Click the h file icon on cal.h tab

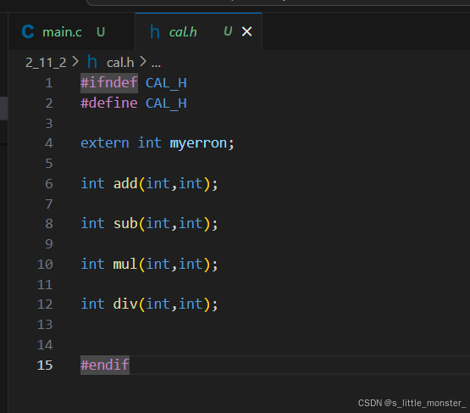(x=155, y=32)
